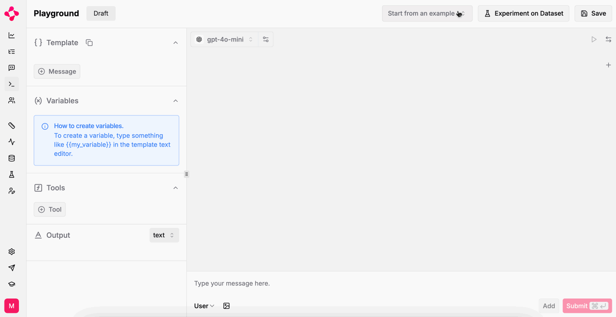Click the Draft status badge
The image size is (616, 317).
tap(101, 14)
